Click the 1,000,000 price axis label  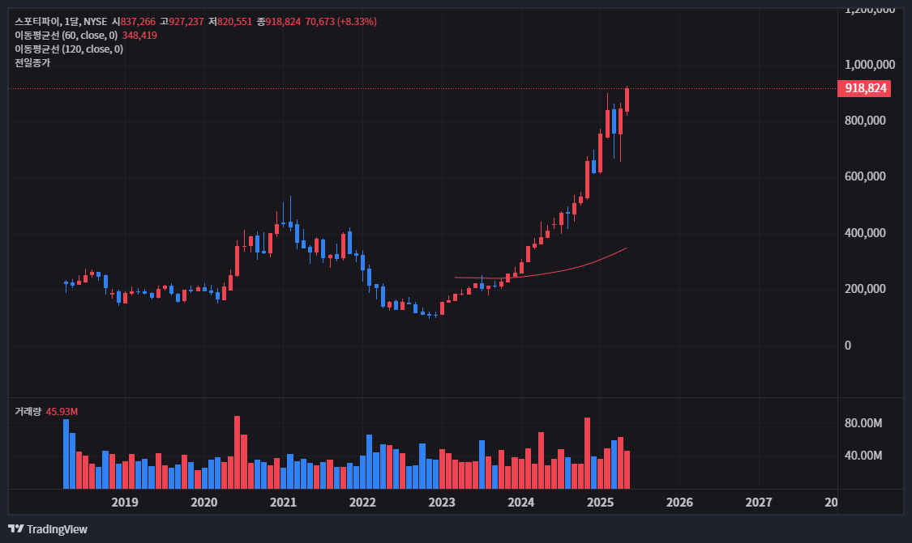click(x=870, y=65)
